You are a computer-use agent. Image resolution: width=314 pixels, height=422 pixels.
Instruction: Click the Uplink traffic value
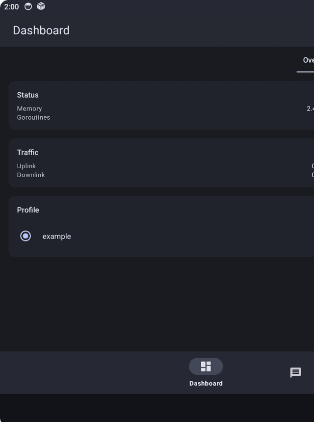(312, 166)
